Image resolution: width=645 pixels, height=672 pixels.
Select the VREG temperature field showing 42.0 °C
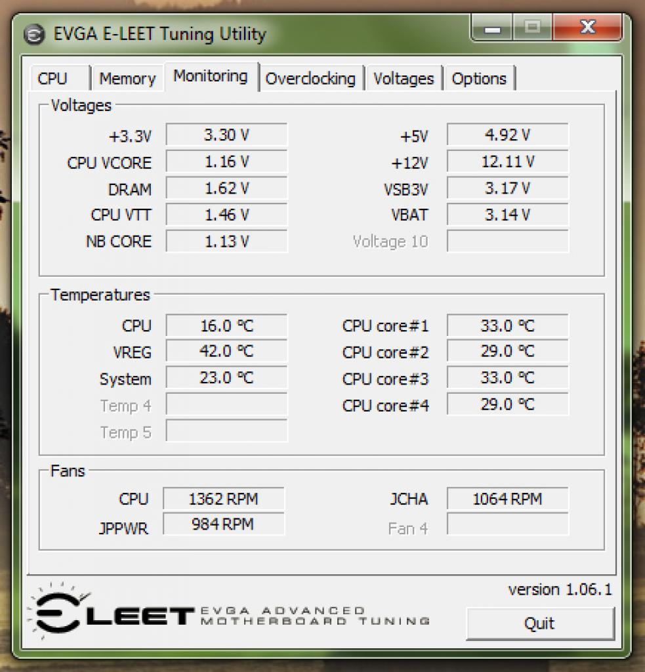point(226,352)
